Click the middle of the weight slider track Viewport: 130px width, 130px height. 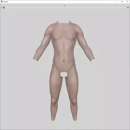tap(64, 8)
